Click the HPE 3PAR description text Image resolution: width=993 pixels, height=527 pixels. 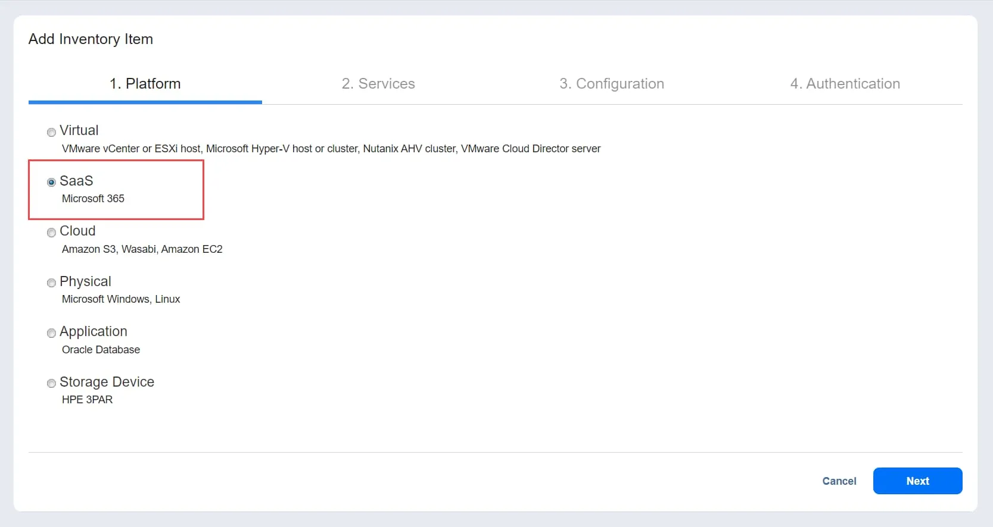click(x=87, y=400)
